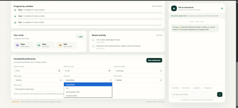Click the 'just now' timestamp in Recent activity

pyautogui.click(x=159, y=35)
